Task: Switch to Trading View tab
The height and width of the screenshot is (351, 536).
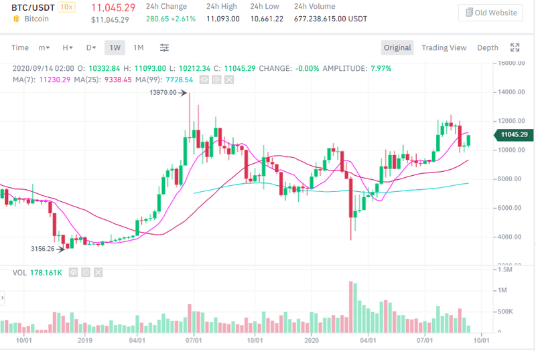Action: (444, 47)
